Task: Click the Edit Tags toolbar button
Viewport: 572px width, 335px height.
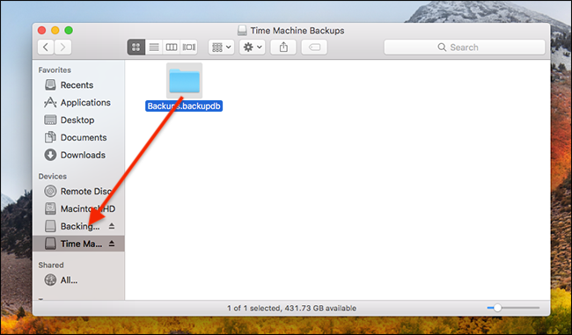Action: pyautogui.click(x=314, y=47)
